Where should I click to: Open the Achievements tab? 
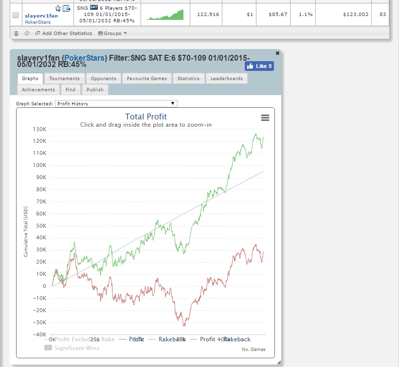tap(38, 90)
